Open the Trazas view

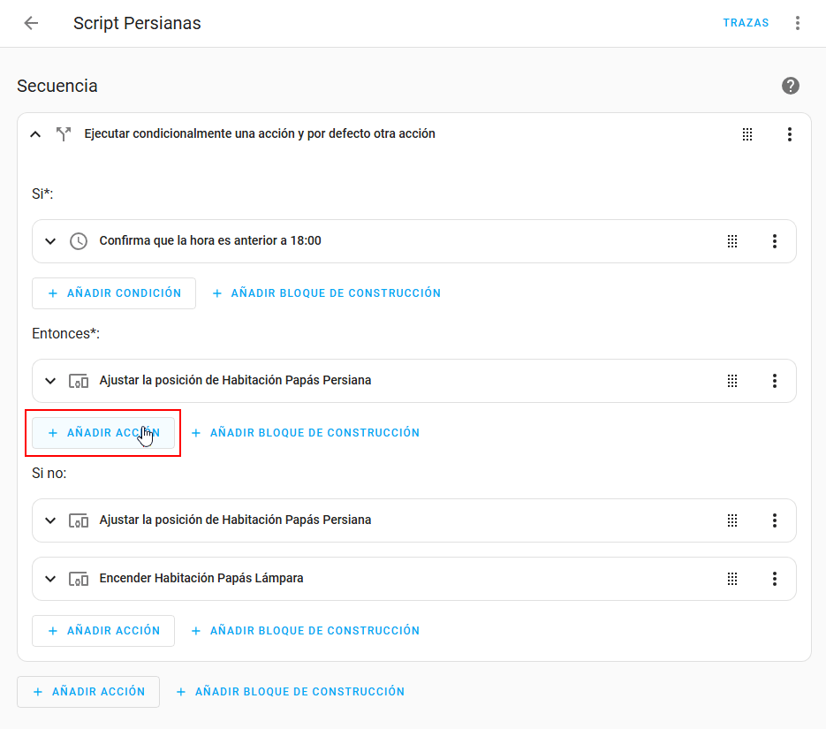[x=746, y=24]
